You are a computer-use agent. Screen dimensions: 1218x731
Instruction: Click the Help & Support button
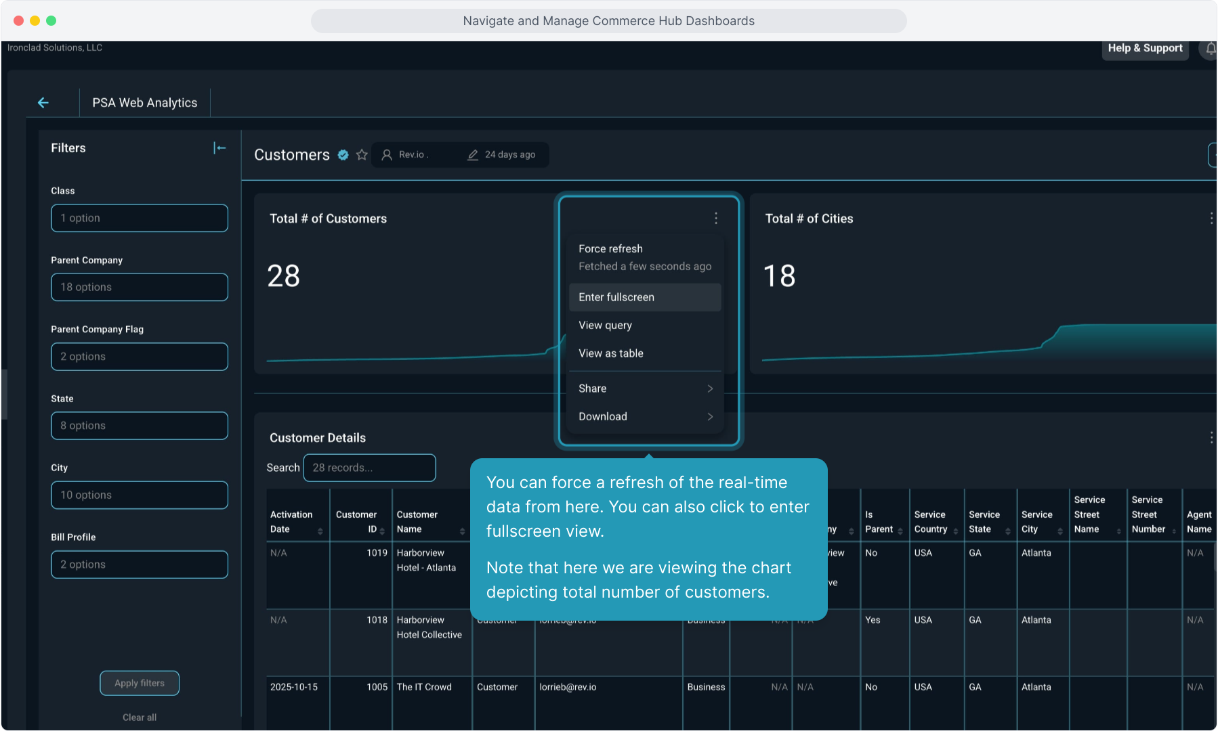tap(1145, 49)
